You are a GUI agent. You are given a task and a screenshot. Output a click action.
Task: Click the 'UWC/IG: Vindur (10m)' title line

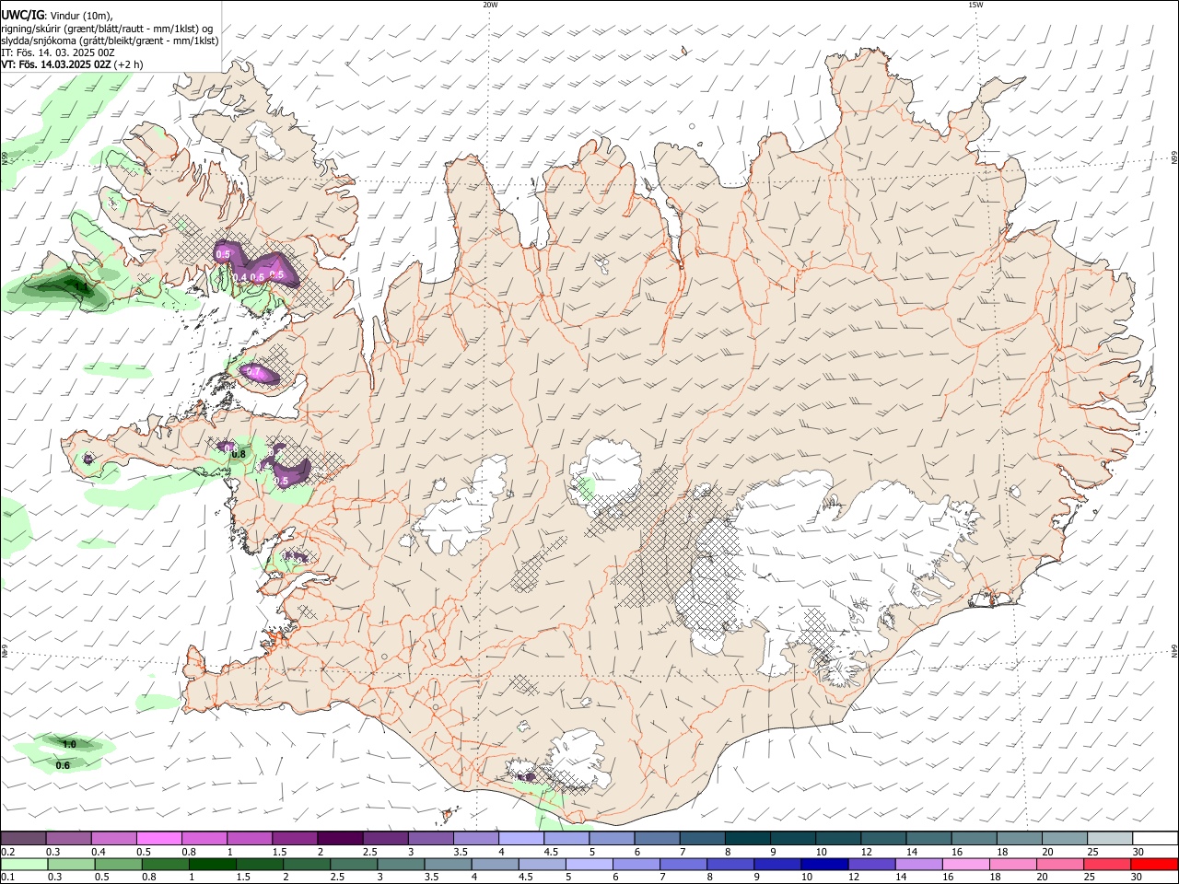point(56,16)
